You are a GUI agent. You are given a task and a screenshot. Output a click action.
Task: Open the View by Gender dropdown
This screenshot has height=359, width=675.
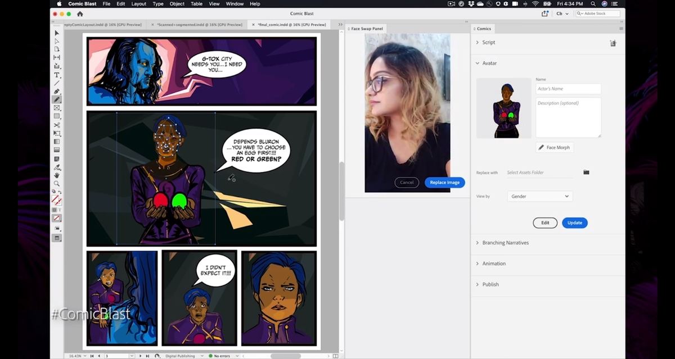click(539, 196)
